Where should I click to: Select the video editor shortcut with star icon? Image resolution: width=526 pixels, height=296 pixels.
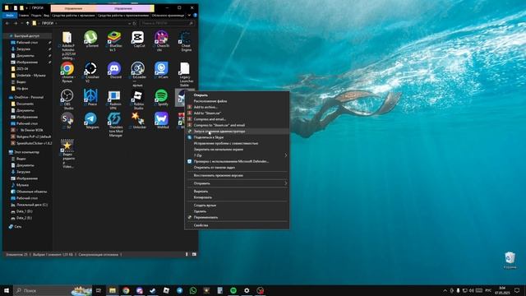(x=67, y=154)
